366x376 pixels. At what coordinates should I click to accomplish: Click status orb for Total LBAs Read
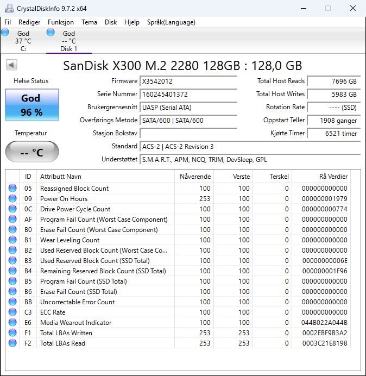click(x=12, y=343)
